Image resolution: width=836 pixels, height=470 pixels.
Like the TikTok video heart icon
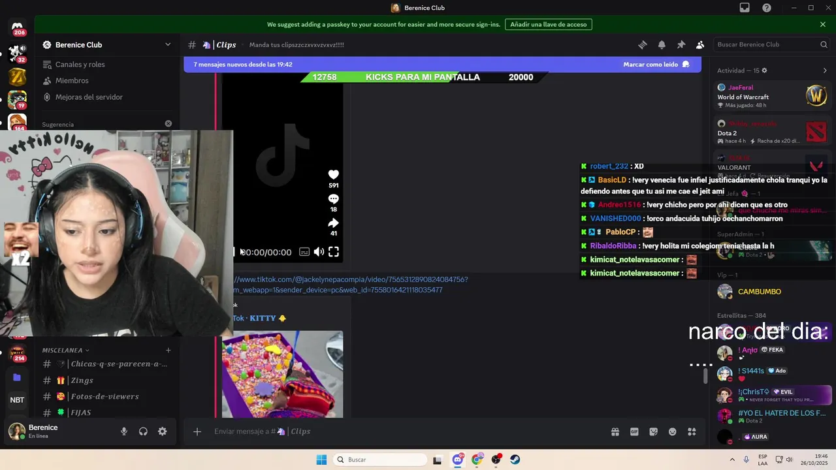tap(333, 174)
